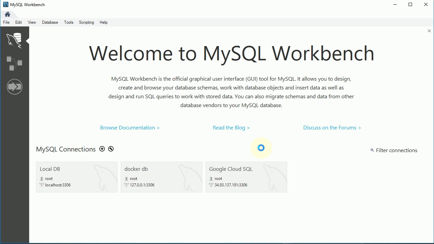Follow the Read the Blog link
434x244 pixels.
[x=231, y=128]
